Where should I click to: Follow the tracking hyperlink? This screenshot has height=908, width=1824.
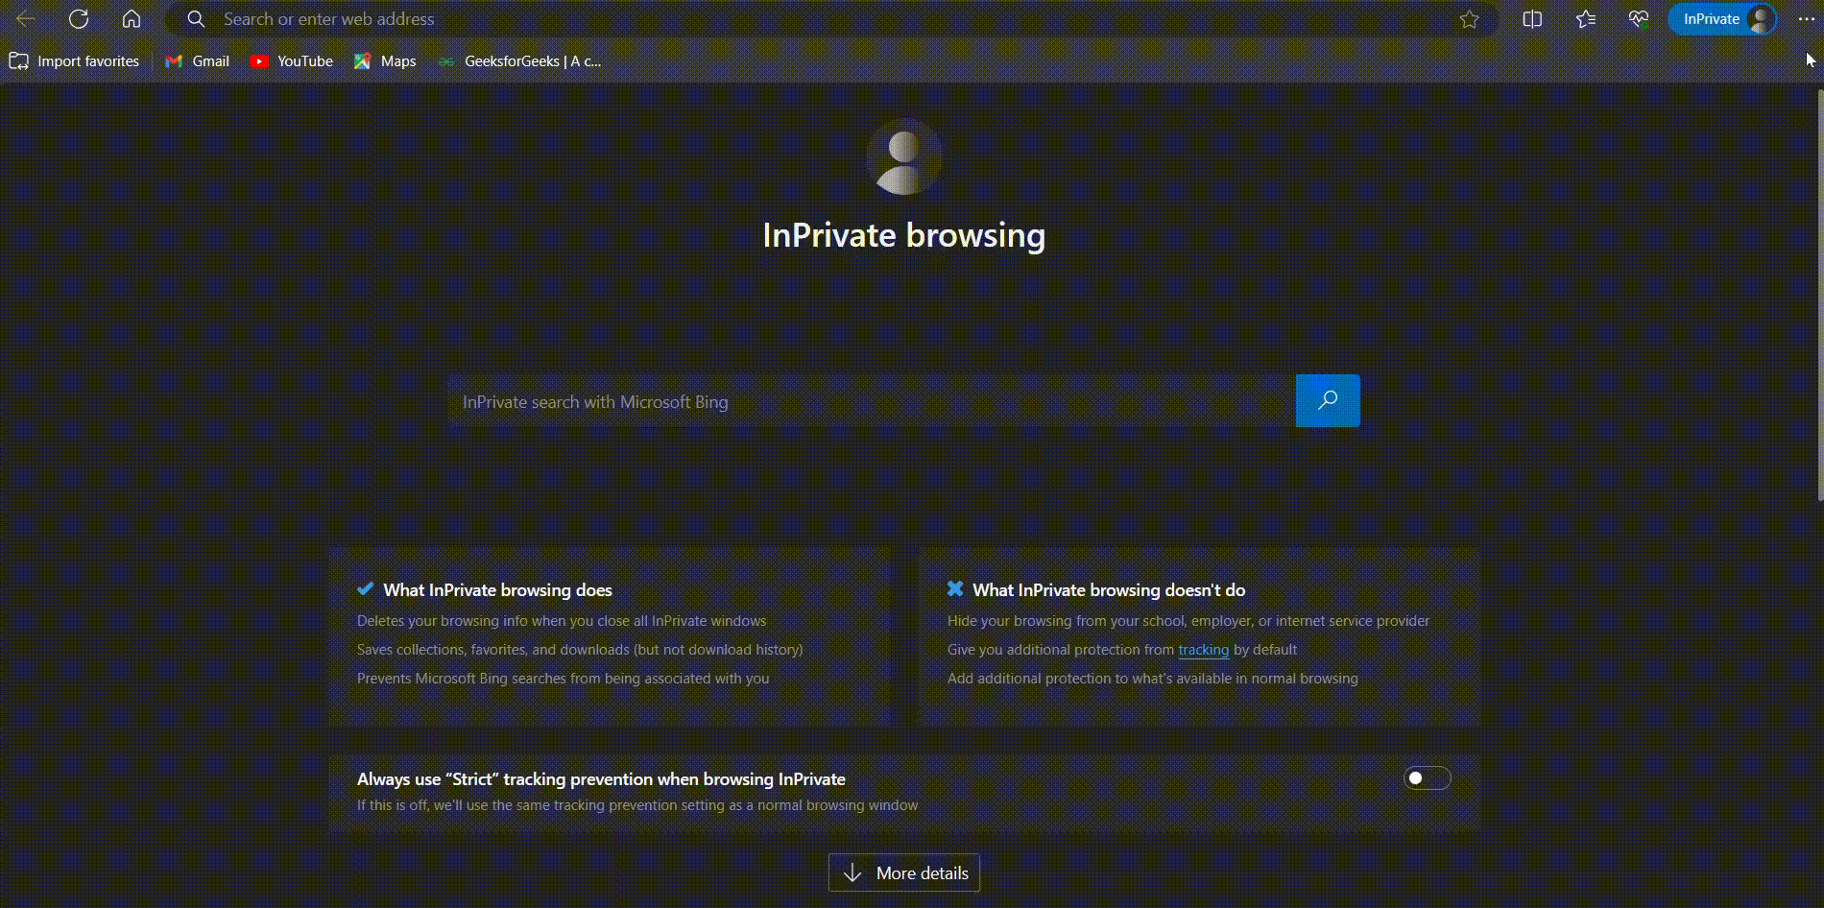(x=1204, y=650)
